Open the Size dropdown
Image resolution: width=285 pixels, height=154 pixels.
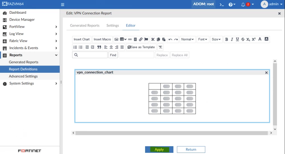216,39
